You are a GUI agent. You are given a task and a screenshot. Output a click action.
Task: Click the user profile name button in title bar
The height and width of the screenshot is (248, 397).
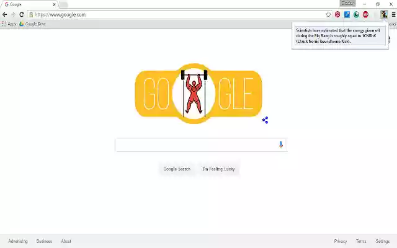pos(347,3)
